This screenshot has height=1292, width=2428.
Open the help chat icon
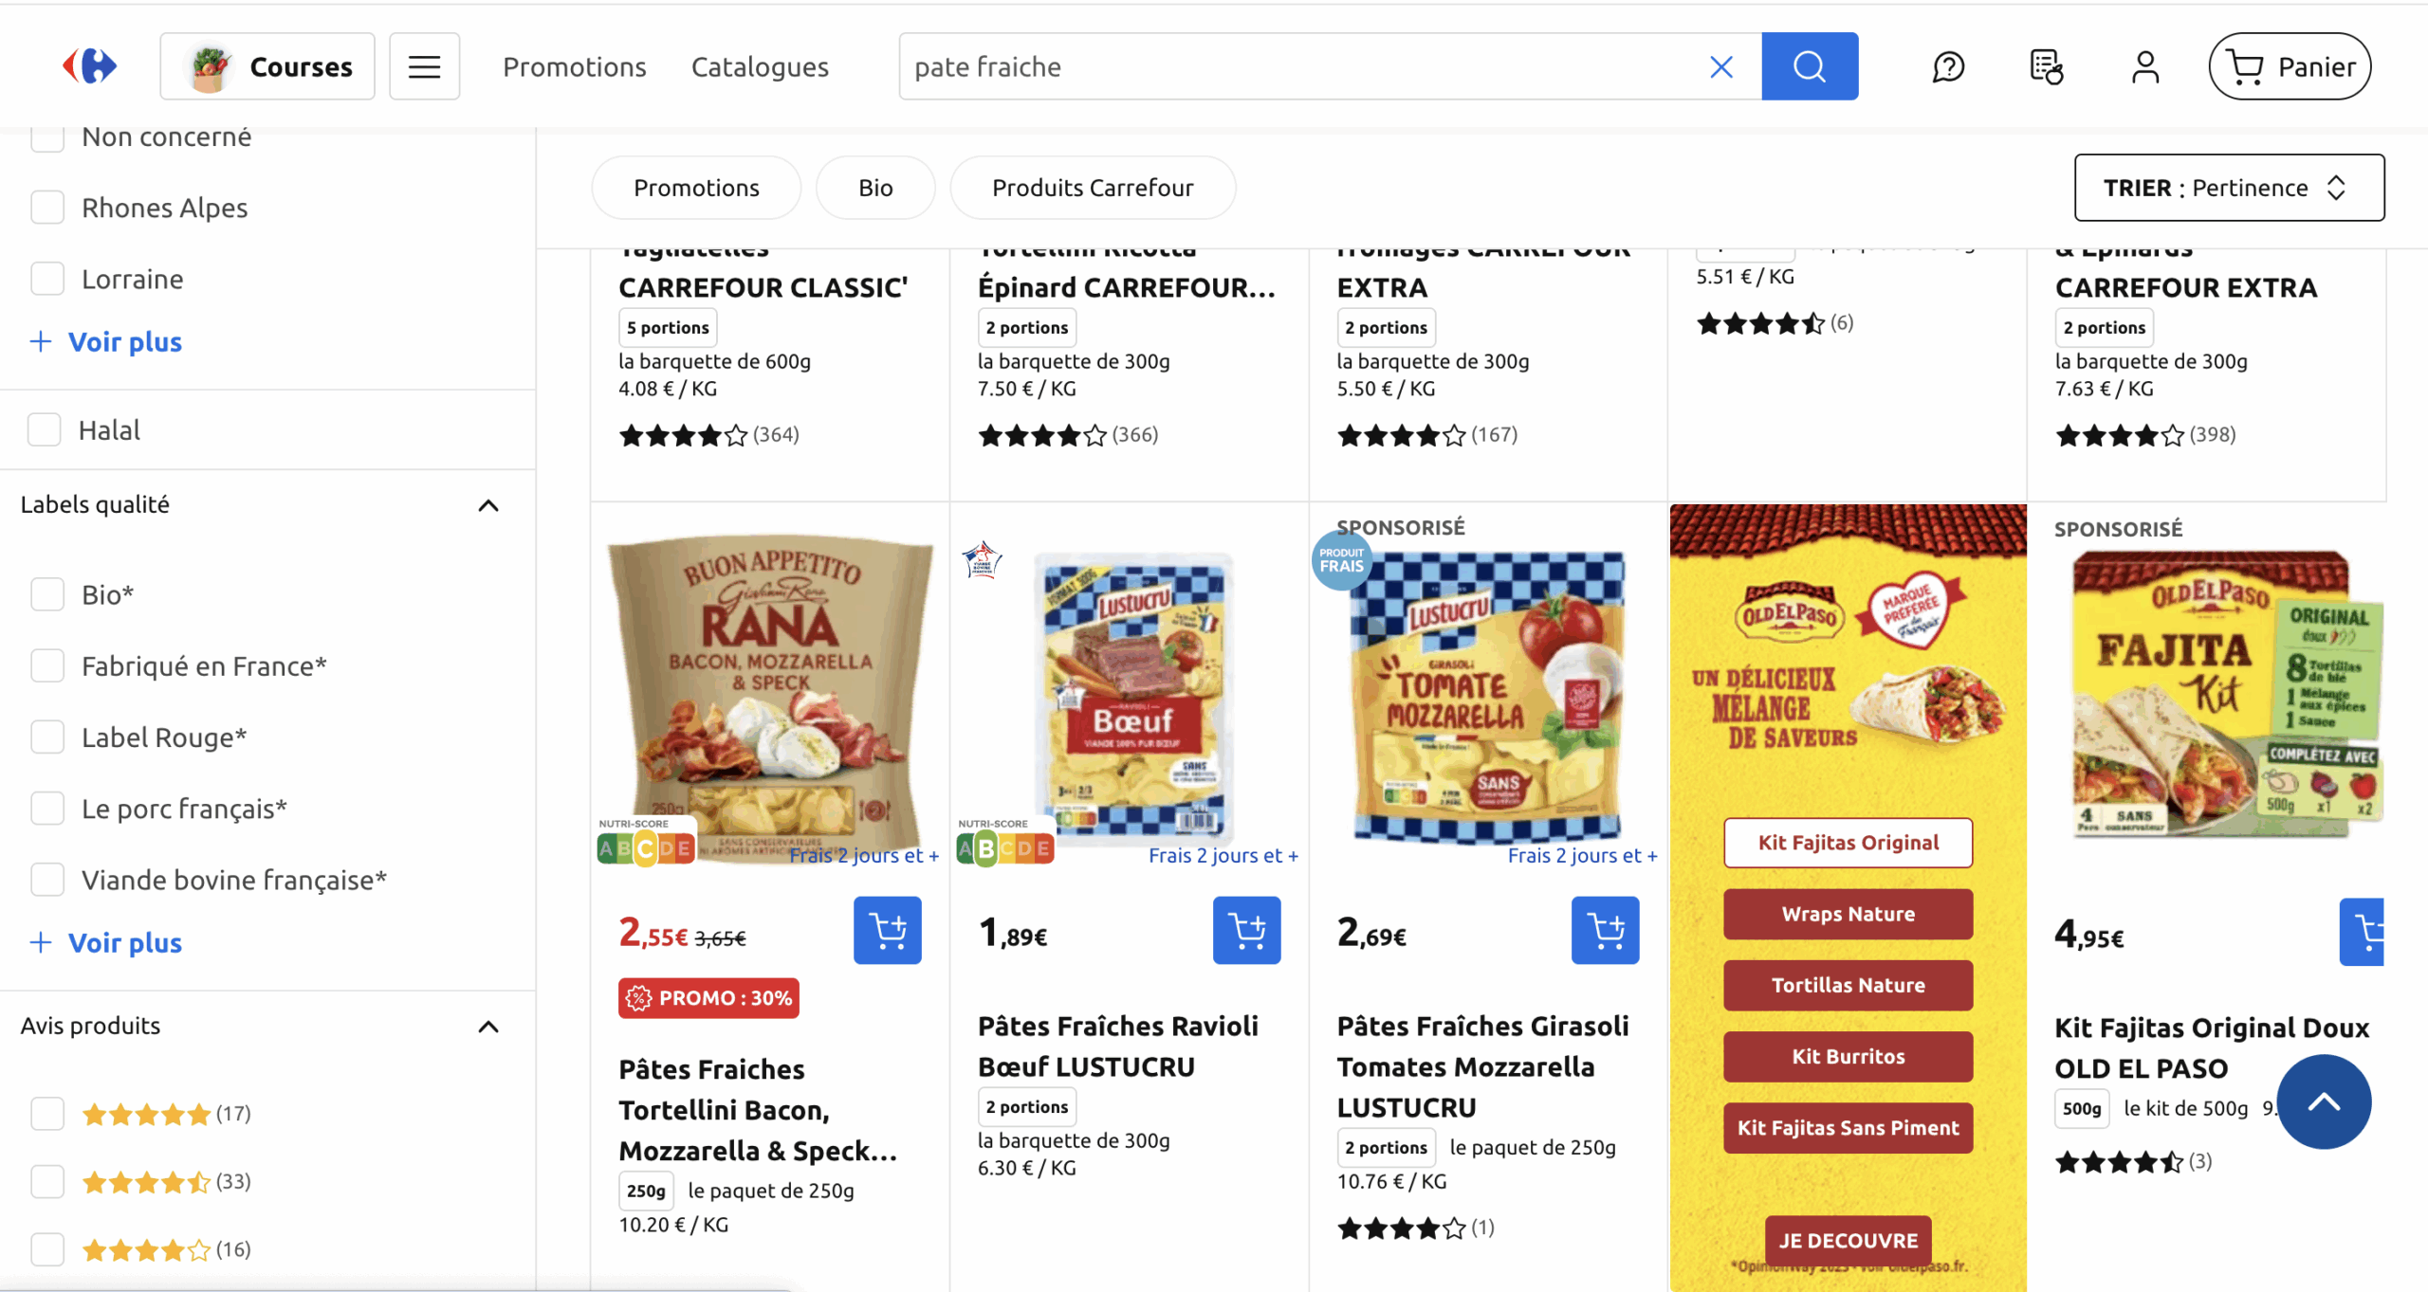click(x=1948, y=65)
